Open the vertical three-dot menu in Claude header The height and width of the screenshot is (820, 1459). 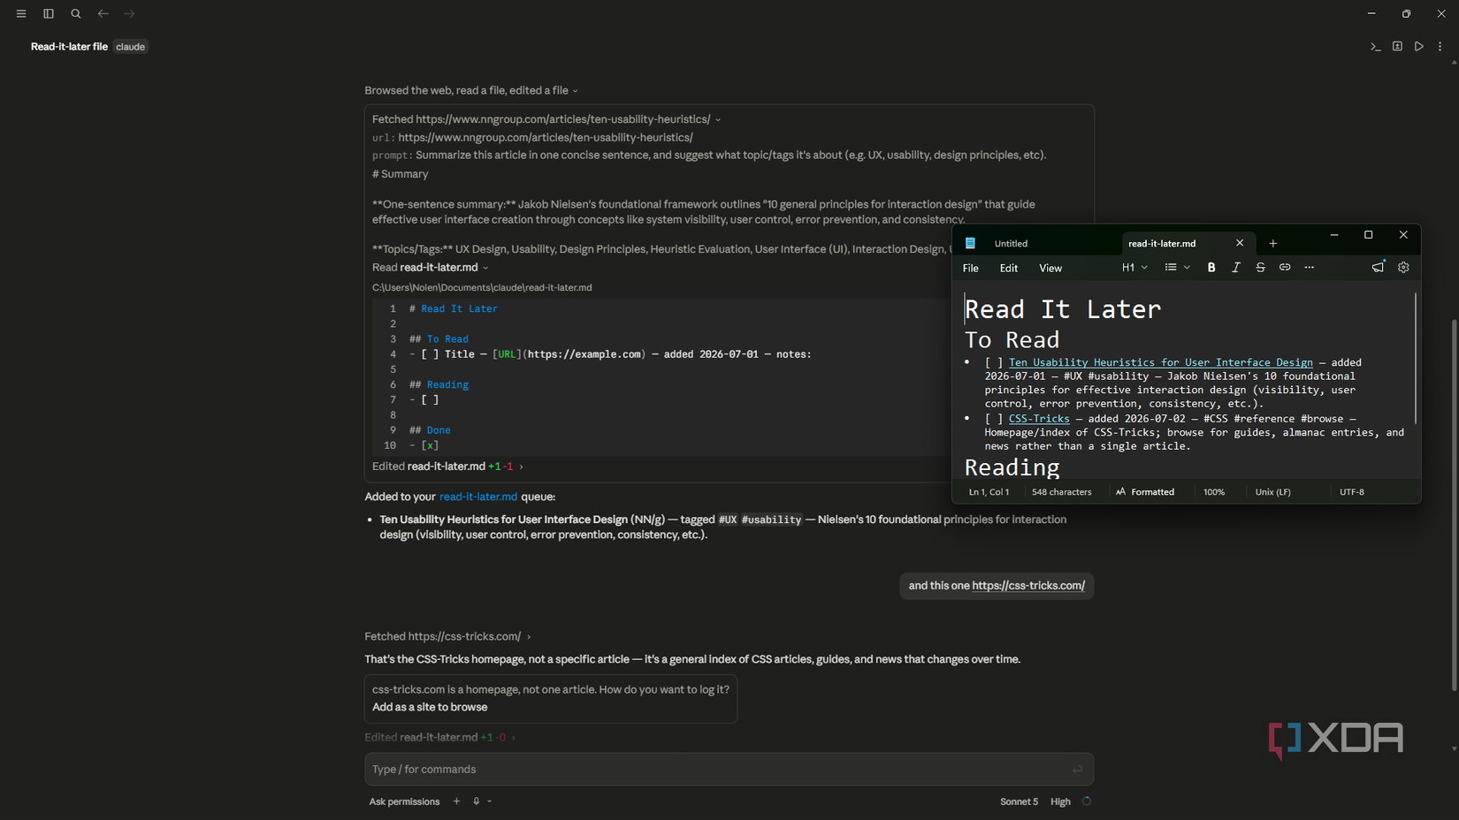[x=1440, y=47]
